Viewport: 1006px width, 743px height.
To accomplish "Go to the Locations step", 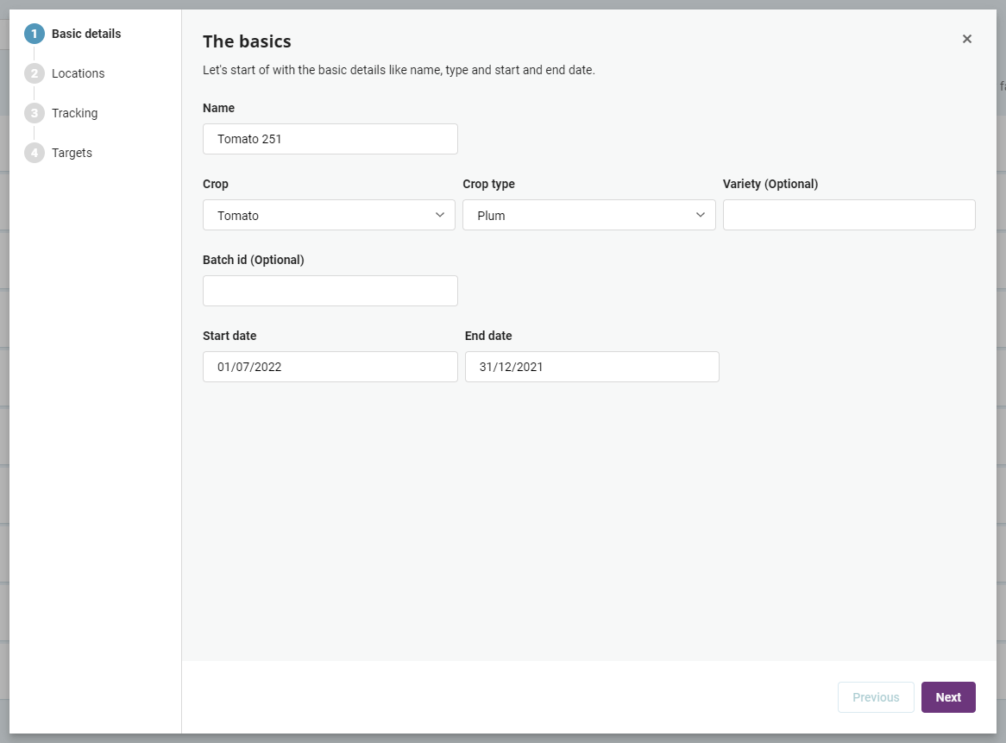I will [79, 73].
